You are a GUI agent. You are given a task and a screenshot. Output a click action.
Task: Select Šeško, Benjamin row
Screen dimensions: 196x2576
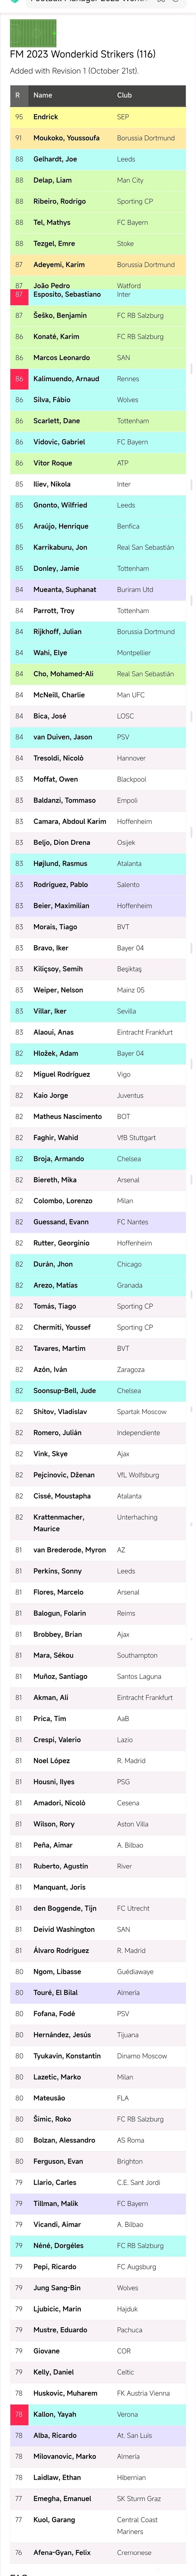pyautogui.click(x=97, y=316)
